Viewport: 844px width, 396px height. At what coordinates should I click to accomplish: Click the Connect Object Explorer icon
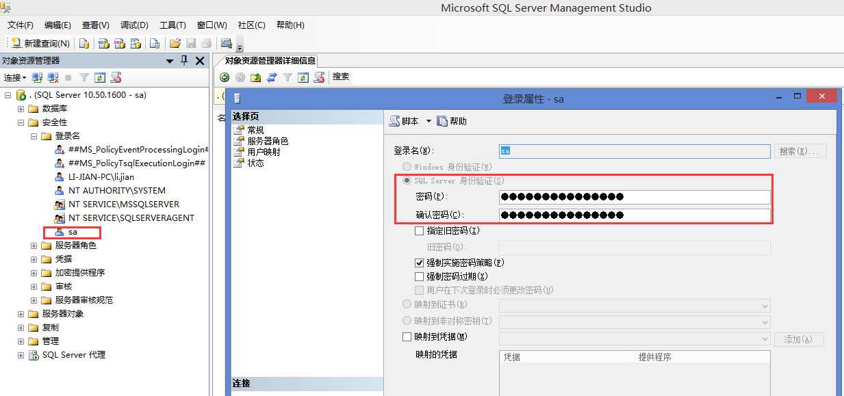[x=38, y=78]
